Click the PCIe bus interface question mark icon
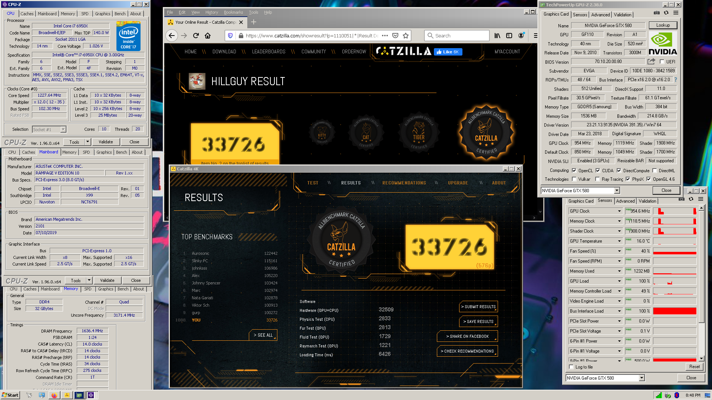The height and width of the screenshot is (400, 712). coord(675,80)
